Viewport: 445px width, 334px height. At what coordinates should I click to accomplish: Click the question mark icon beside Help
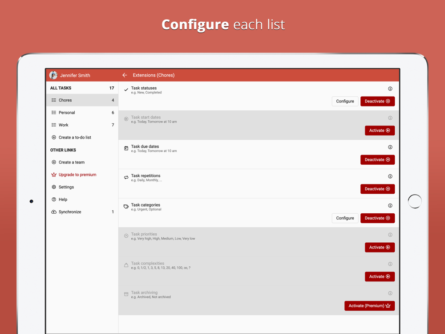pos(54,200)
